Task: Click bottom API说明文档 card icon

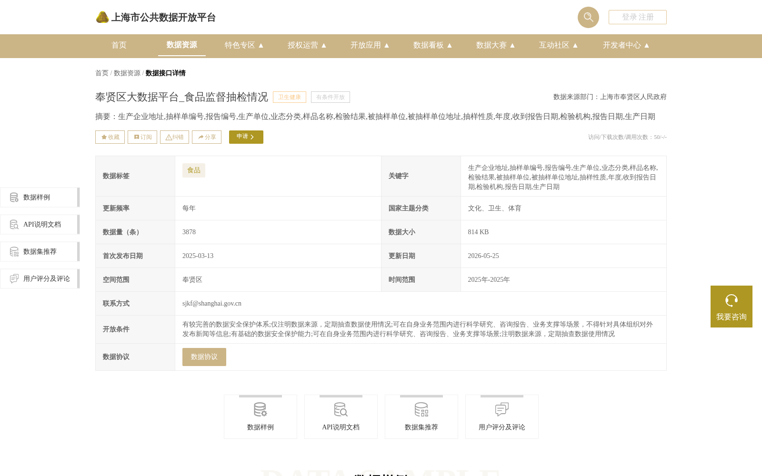Action: pyautogui.click(x=341, y=409)
